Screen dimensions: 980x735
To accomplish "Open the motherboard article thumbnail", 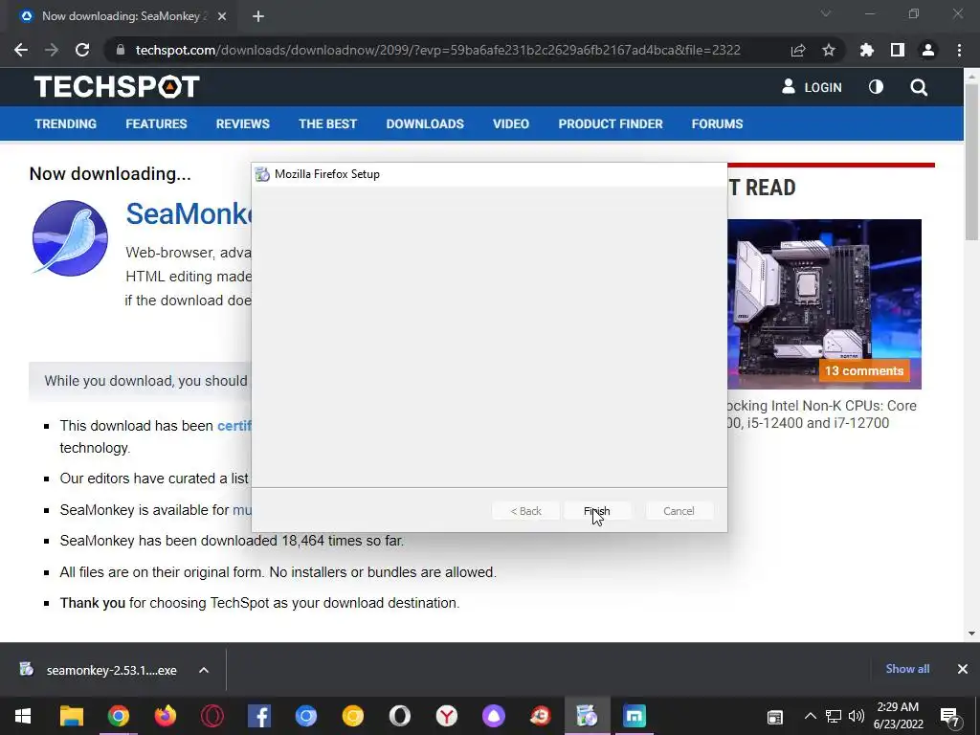I will [824, 303].
